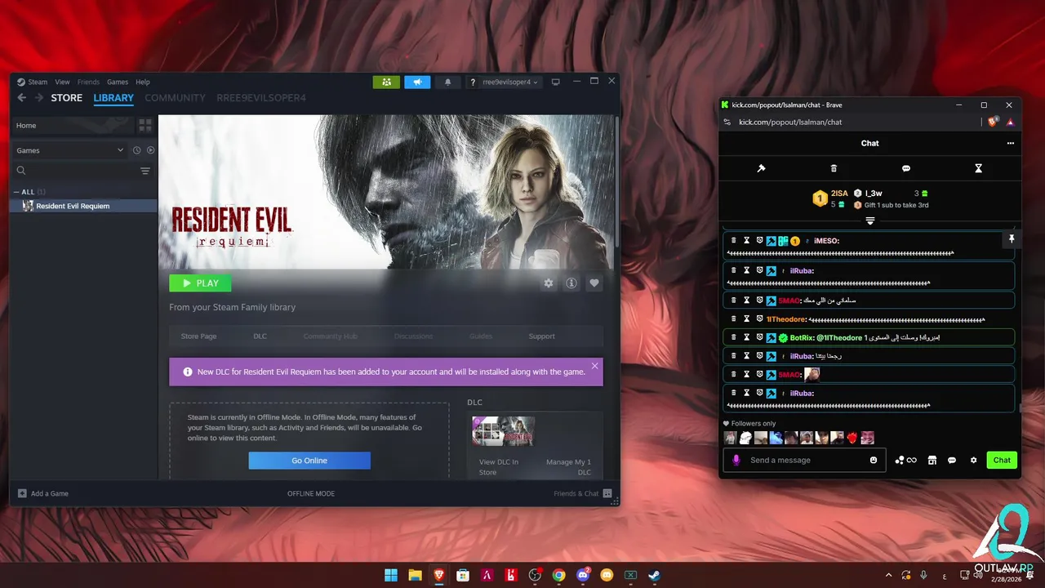
Task: Click Add a Game in Steam footer
Action: 43,493
